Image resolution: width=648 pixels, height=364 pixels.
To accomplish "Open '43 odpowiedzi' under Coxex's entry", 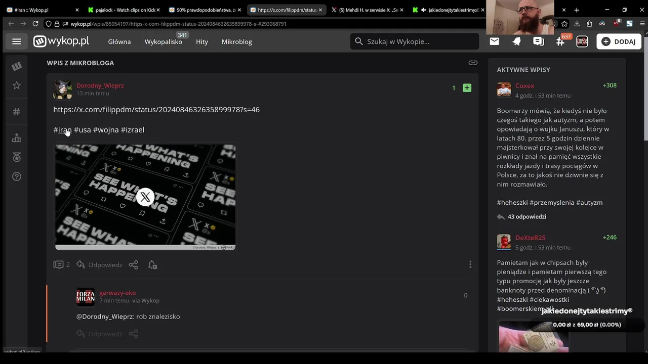I will tap(527, 216).
